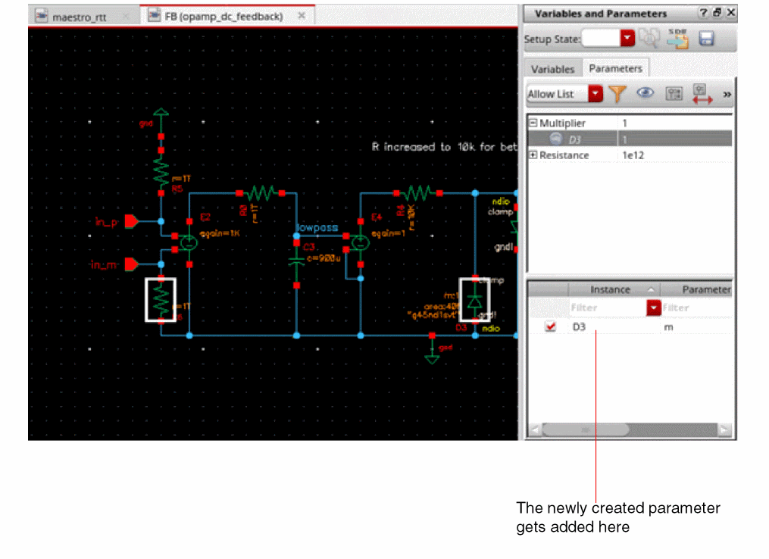Screen dimensions: 769x559
Task: Switch to the Parameters tab
Action: (615, 69)
